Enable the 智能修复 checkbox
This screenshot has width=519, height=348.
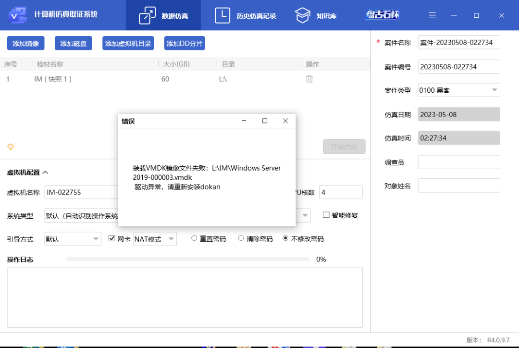[326, 215]
